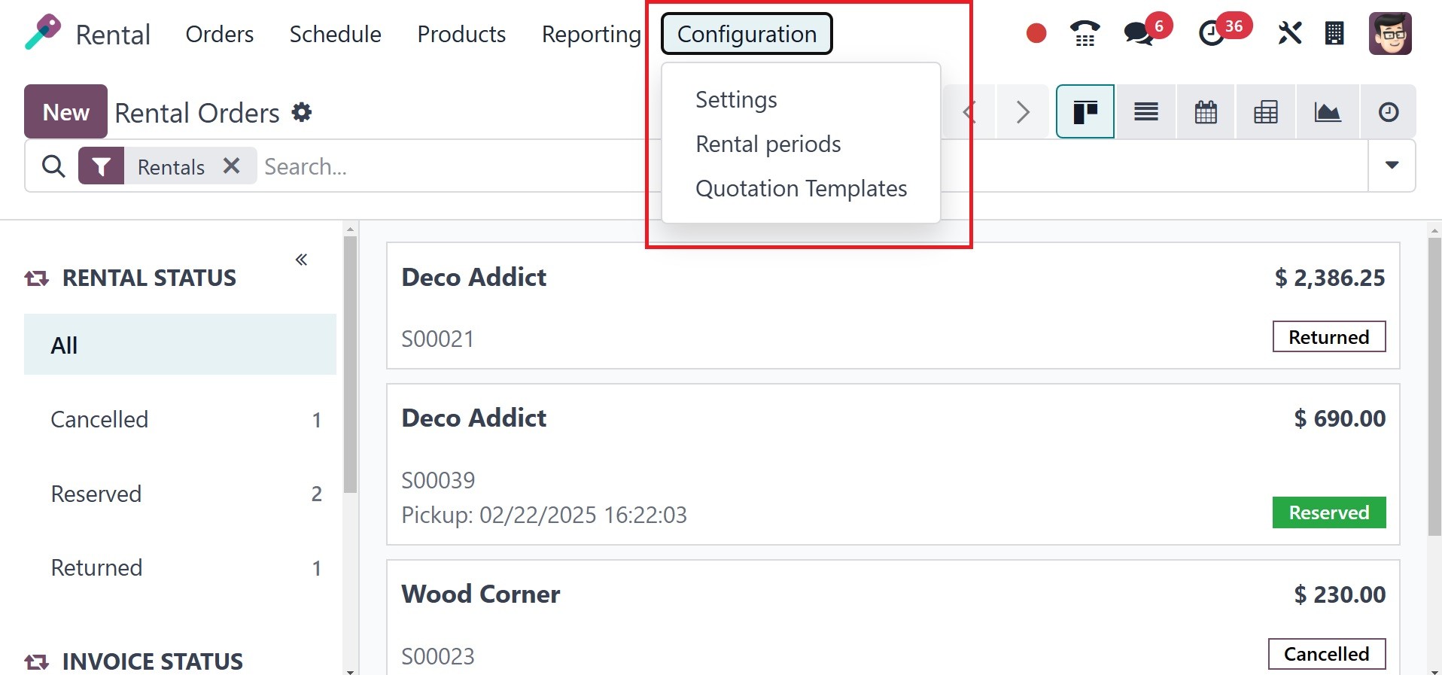Open Quotation Templates menu entry
The height and width of the screenshot is (675, 1442).
point(801,188)
